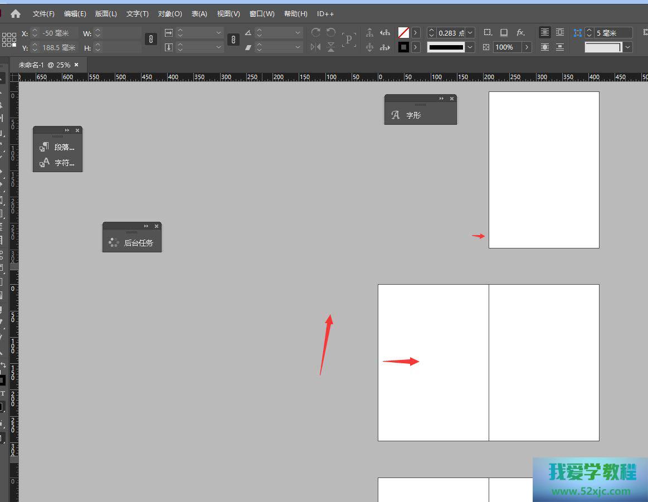Expand the stroke style dropdown
The height and width of the screenshot is (502, 648).
(x=470, y=47)
